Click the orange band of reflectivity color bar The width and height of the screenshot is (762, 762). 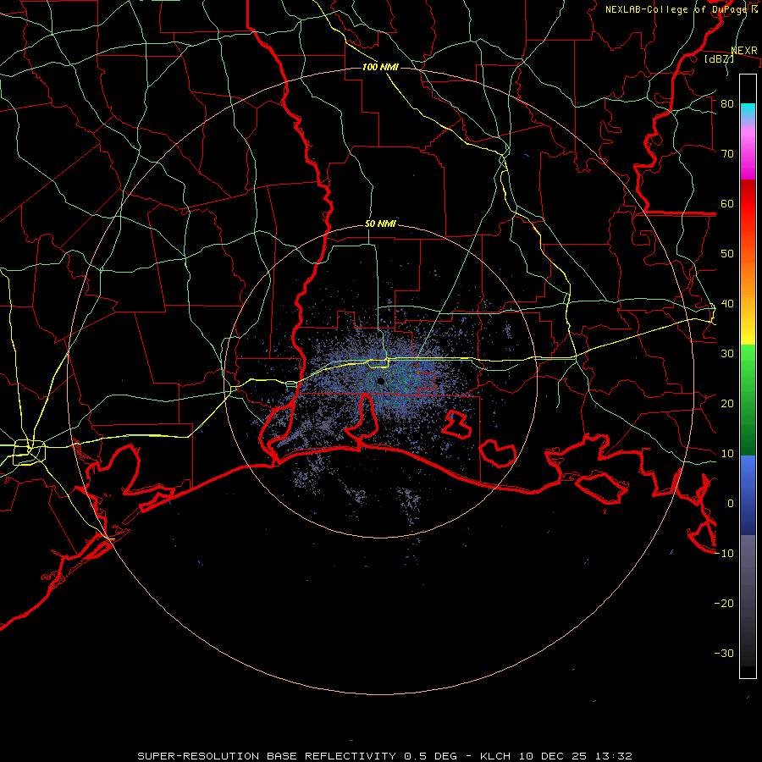748,277
